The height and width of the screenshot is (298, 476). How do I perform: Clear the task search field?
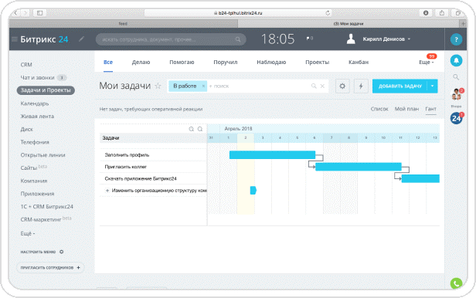[322, 86]
